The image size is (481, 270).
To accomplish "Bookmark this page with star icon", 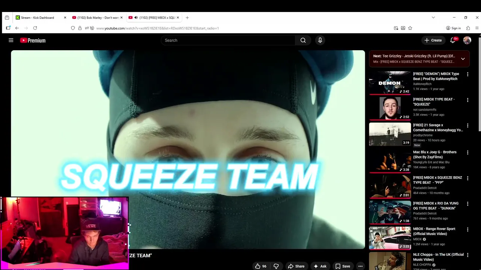I will [x=410, y=28].
